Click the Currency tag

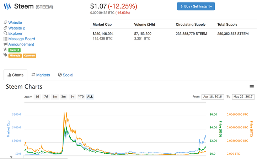click(30, 55)
